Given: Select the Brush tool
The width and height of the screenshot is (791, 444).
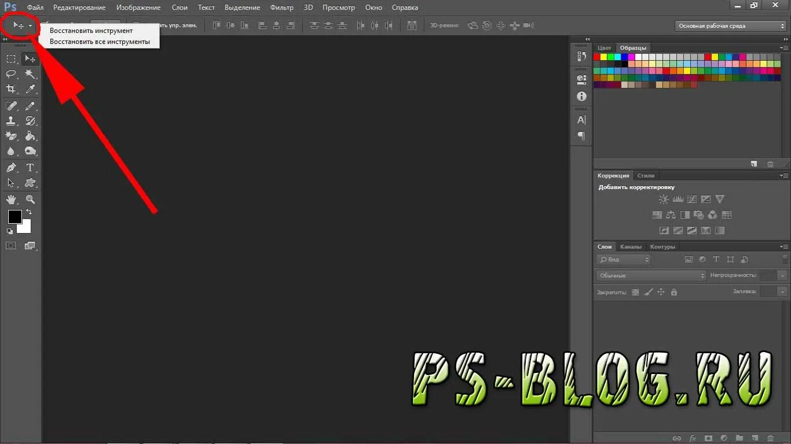Looking at the screenshot, I should (30, 106).
